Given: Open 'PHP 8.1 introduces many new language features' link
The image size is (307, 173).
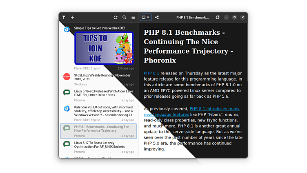Looking at the screenshot, I should (192, 112).
